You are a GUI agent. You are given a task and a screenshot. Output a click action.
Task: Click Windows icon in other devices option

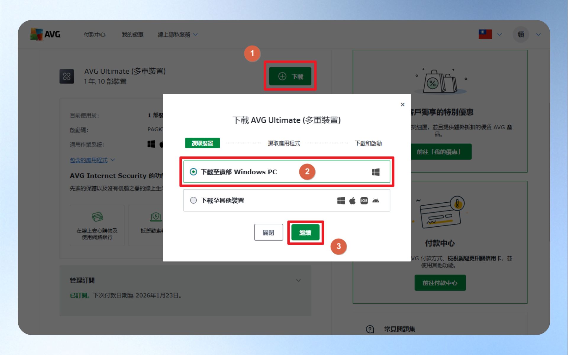[341, 201]
